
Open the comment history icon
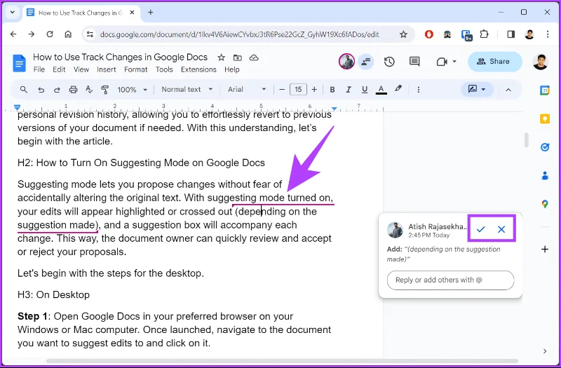pos(414,62)
